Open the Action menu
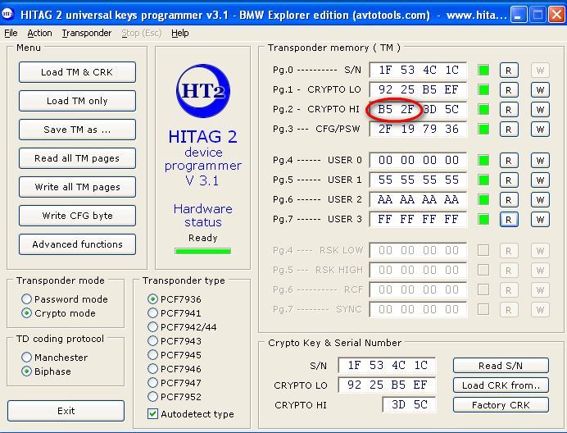 [39, 33]
